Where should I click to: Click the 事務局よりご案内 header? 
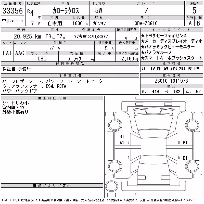[x=52, y=186]
